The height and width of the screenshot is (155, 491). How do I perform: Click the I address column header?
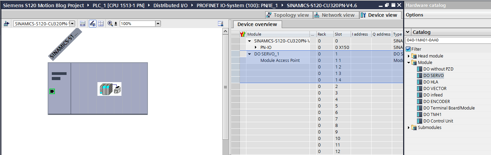click(361, 34)
